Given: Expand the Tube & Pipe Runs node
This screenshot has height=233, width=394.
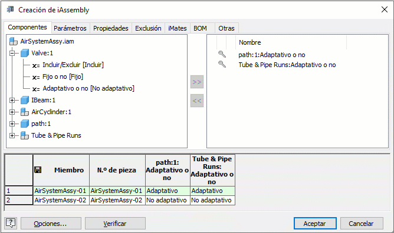Looking at the screenshot, I should point(12,135).
